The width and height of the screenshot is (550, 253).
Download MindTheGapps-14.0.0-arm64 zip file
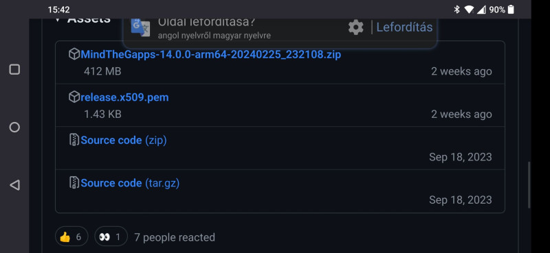(210, 55)
